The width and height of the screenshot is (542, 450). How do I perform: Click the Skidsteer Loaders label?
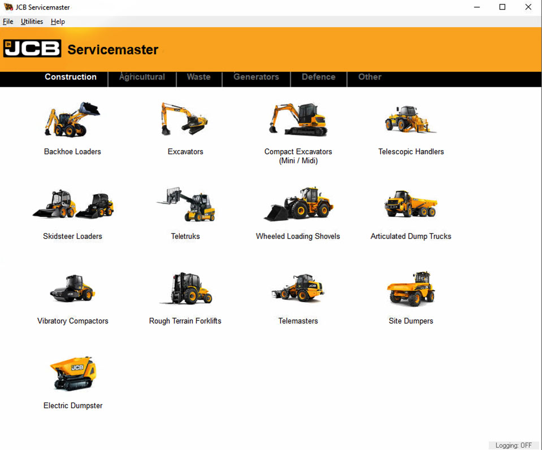(72, 236)
